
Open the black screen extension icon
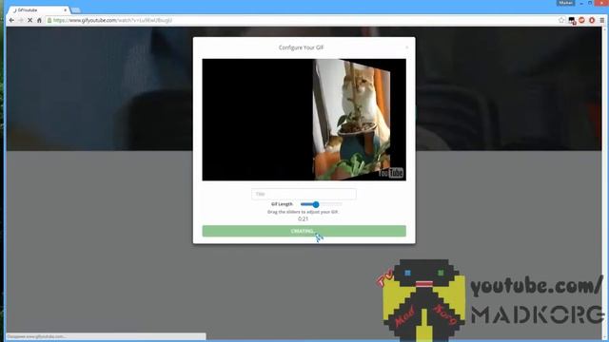572,21
